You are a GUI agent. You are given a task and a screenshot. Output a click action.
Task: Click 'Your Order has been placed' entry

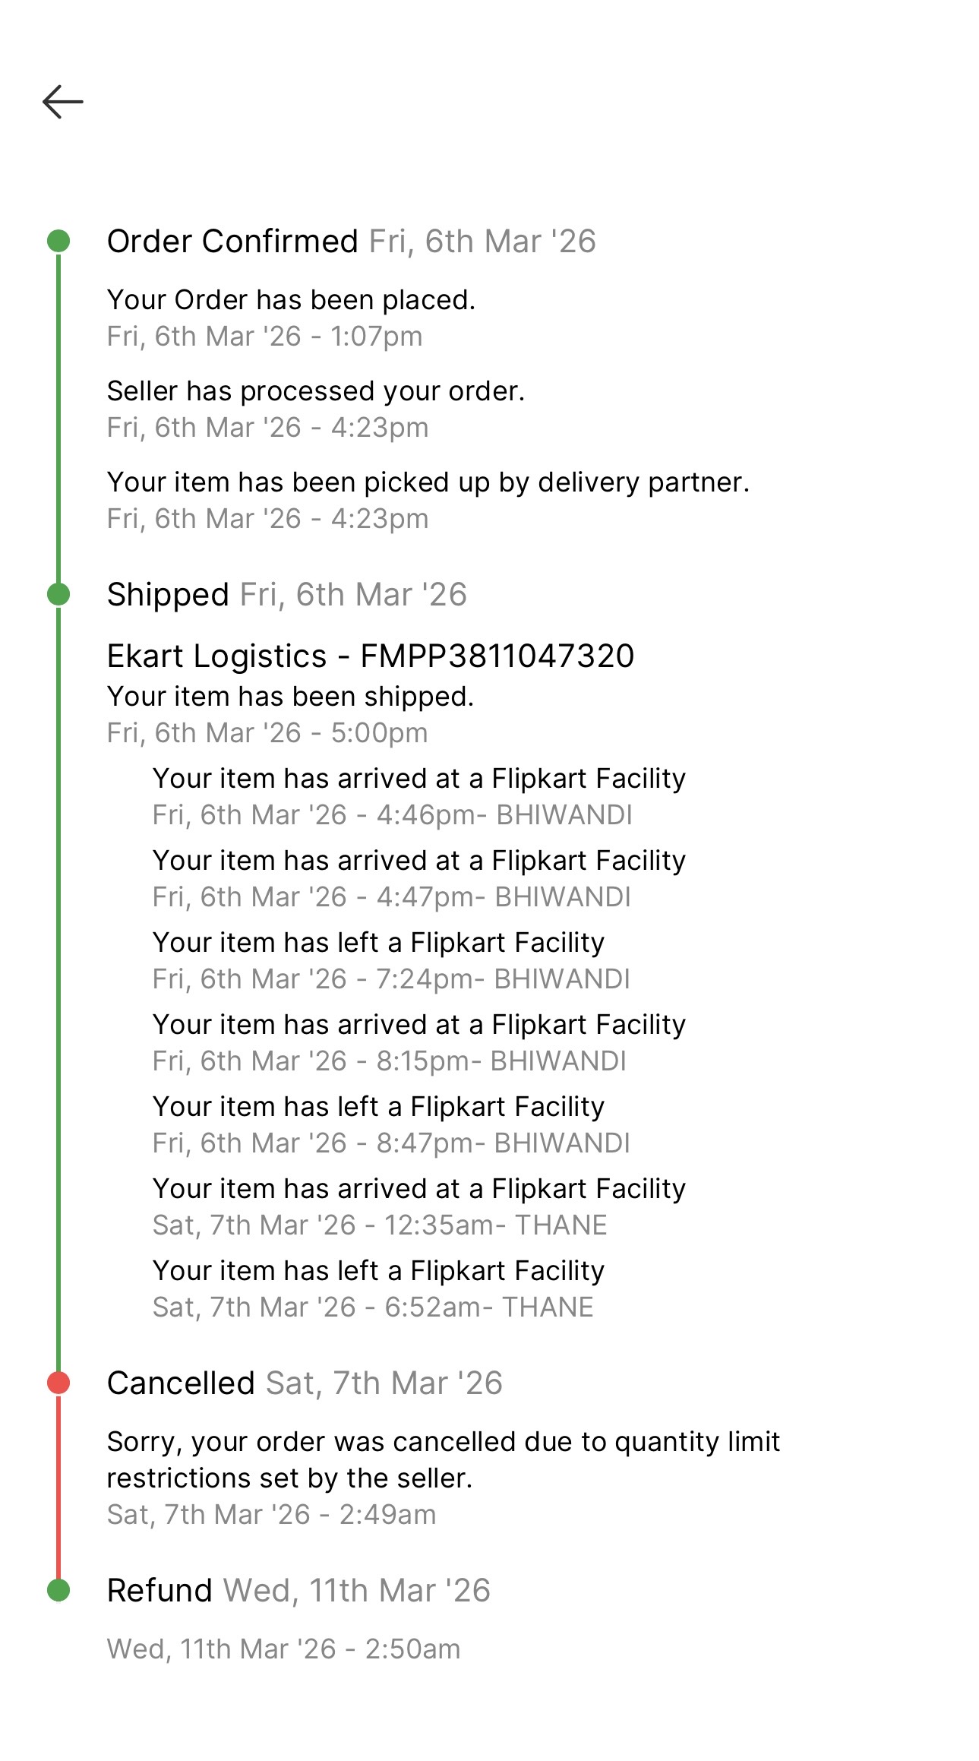click(291, 300)
